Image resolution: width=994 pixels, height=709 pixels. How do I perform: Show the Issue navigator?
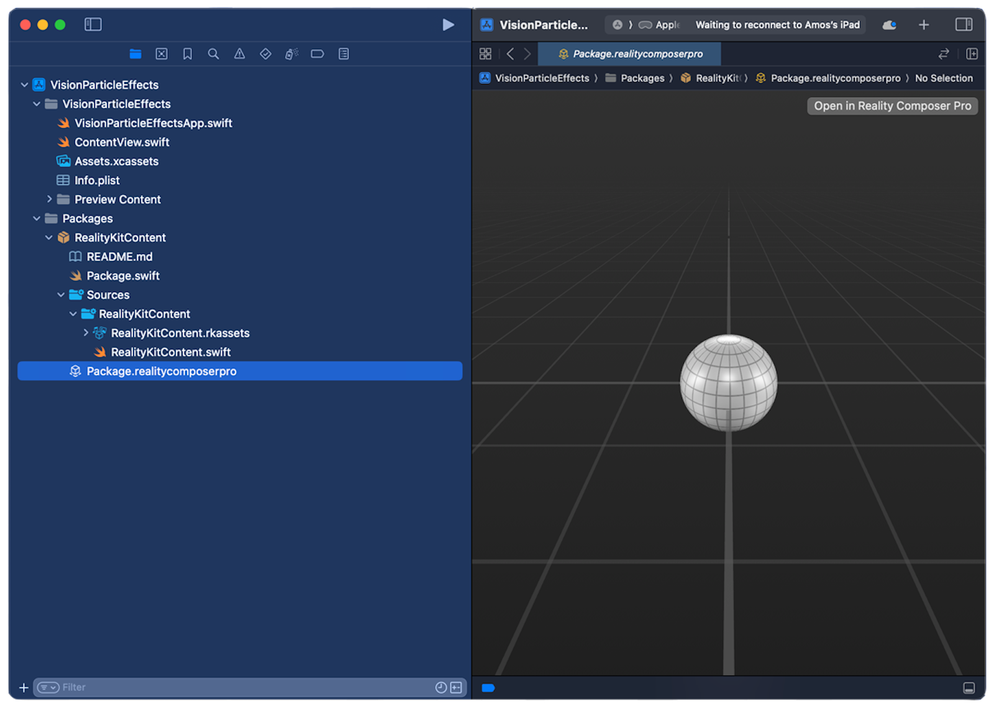pos(239,54)
